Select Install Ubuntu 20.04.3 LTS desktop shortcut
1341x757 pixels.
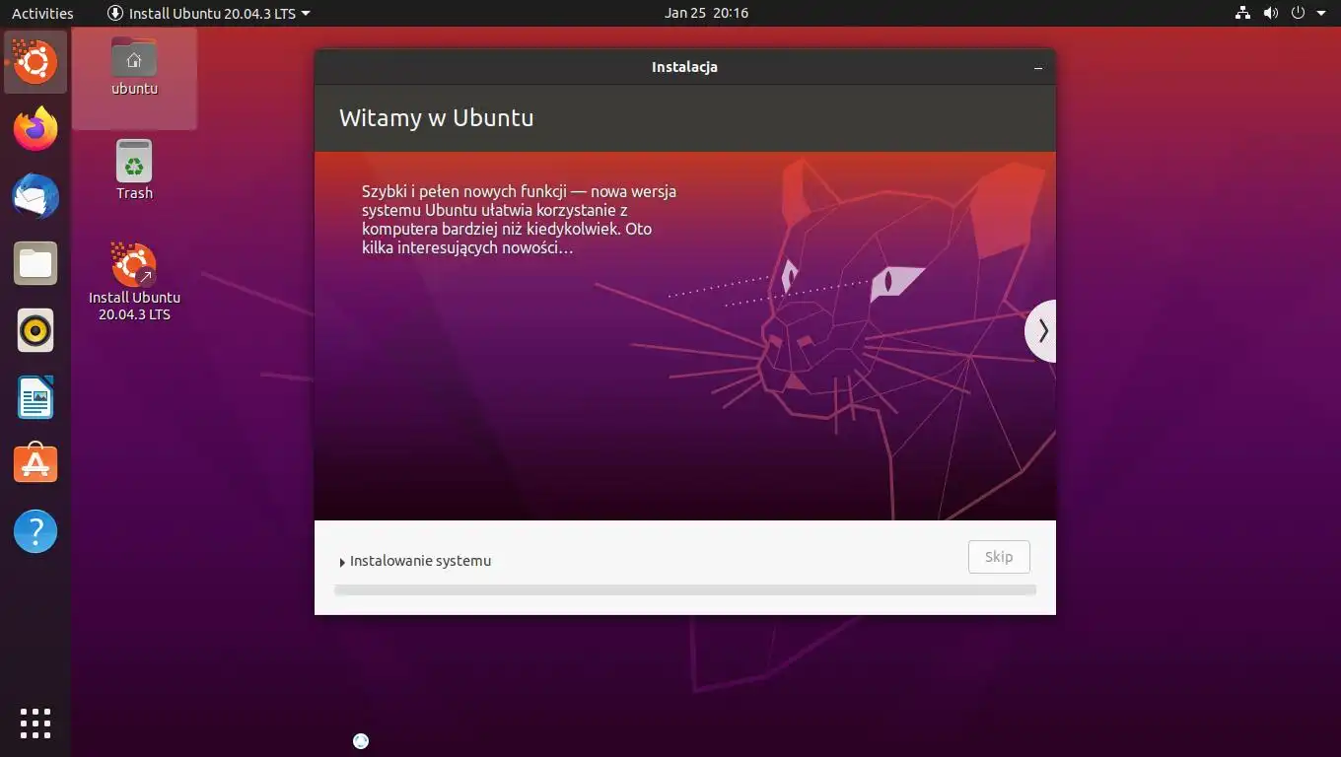pos(134,282)
